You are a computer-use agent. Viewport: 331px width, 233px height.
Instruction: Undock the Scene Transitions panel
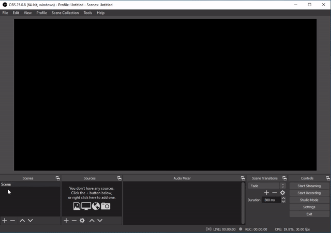pyautogui.click(x=284, y=178)
